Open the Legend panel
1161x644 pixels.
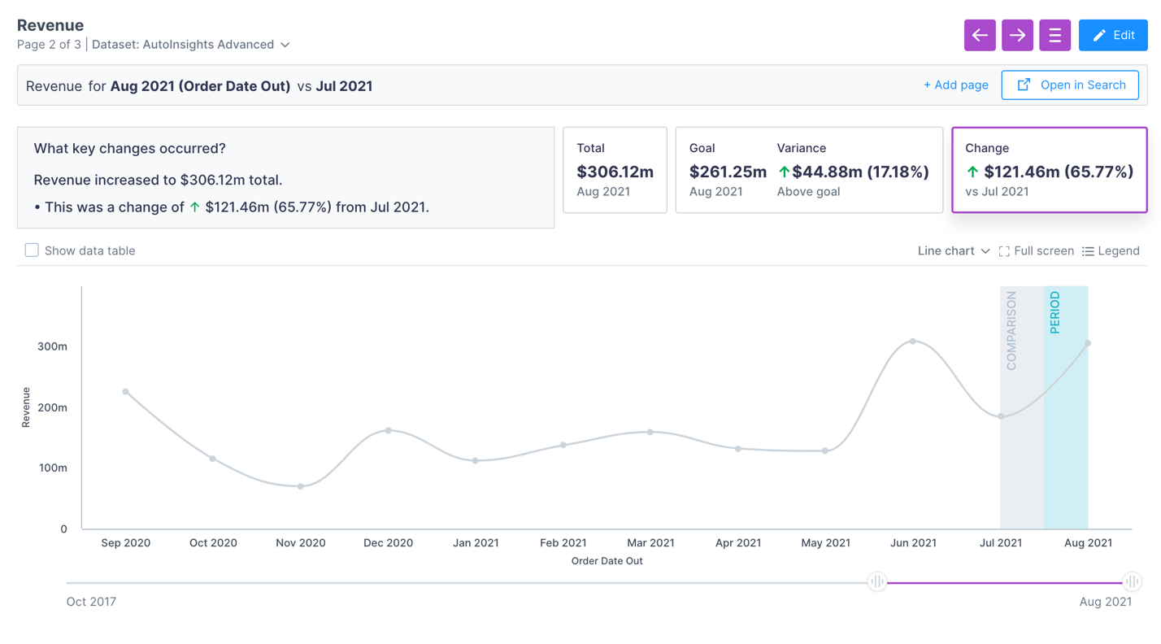pos(1111,250)
